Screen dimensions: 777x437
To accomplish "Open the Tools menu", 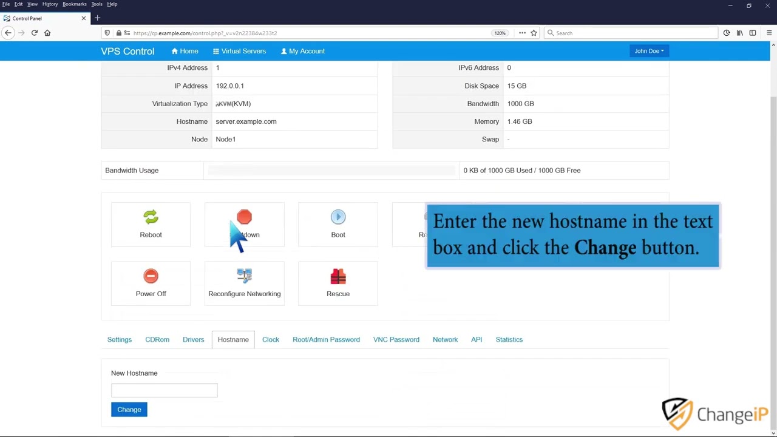I will [x=97, y=4].
